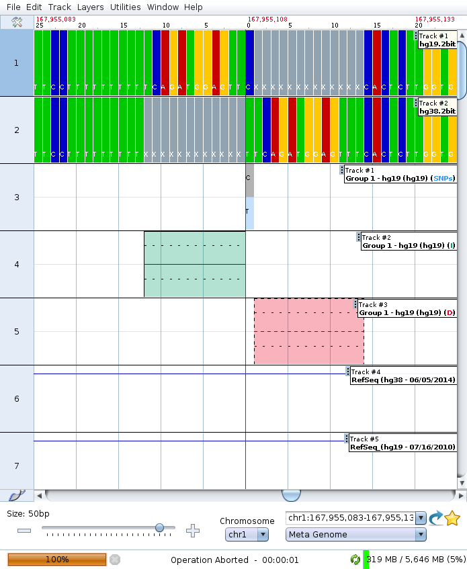The width and height of the screenshot is (467, 569).
Task: Open the Track menu
Action: point(59,7)
